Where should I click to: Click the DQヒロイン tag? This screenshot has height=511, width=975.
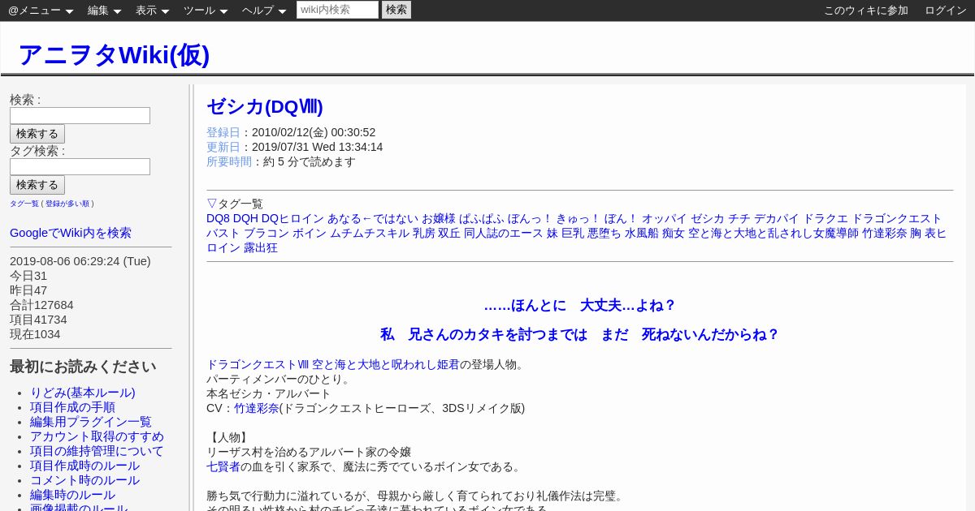(x=292, y=218)
